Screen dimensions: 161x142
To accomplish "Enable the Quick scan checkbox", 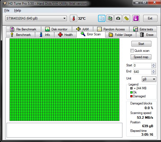I will tap(132, 51).
